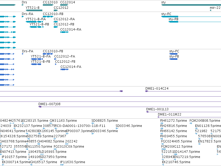
Task: Select EST IP11630.5prime
Action: (x=73, y=162)
